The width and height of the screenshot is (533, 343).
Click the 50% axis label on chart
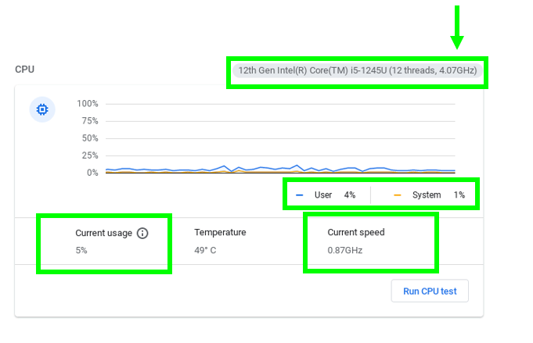89,138
